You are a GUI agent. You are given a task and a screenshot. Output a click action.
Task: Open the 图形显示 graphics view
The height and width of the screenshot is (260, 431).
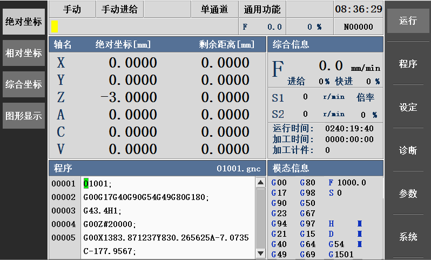[x=23, y=116]
